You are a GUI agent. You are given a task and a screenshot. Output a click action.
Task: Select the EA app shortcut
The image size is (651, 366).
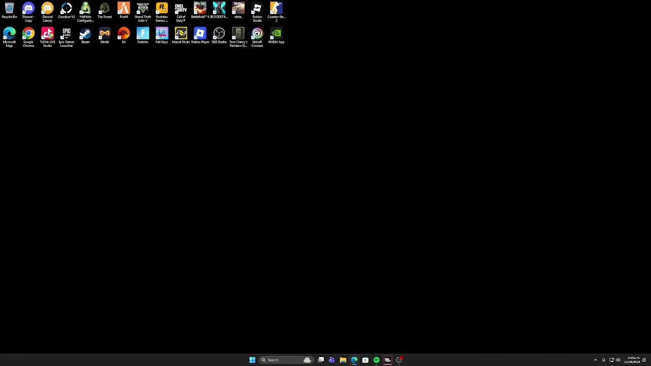(124, 36)
